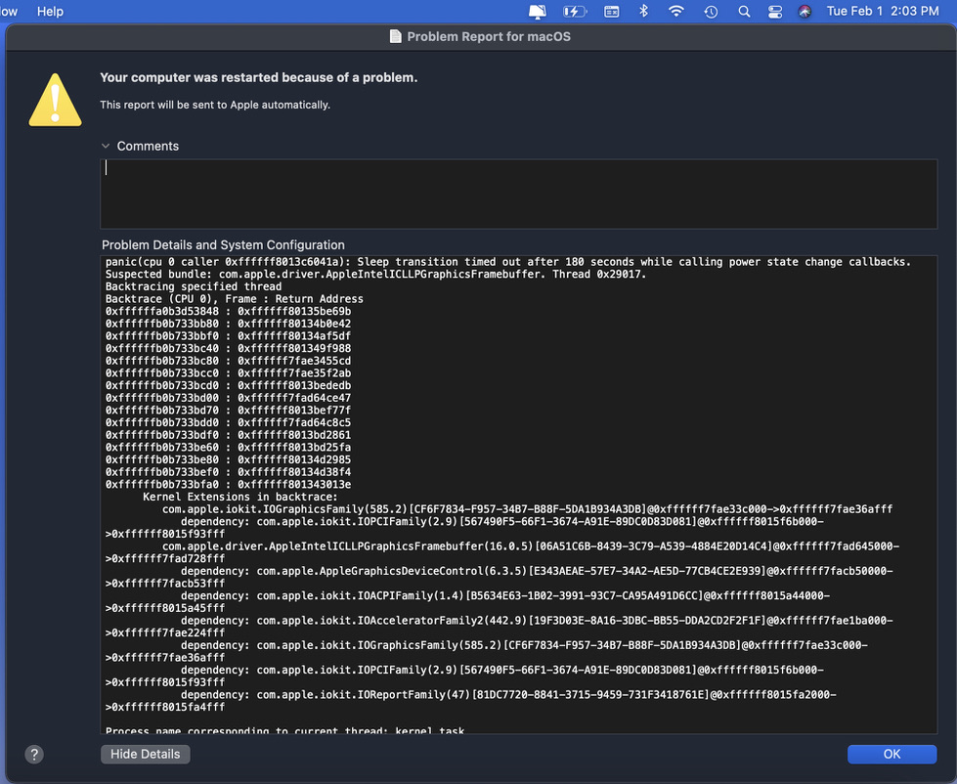Click backtrace row 0xffffffb0b733bdd0
Screen dimensions: 957x784
(x=228, y=422)
